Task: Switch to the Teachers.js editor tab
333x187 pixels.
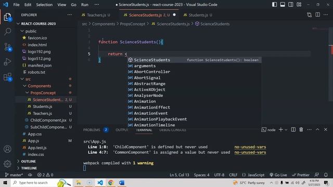Action: point(96,15)
